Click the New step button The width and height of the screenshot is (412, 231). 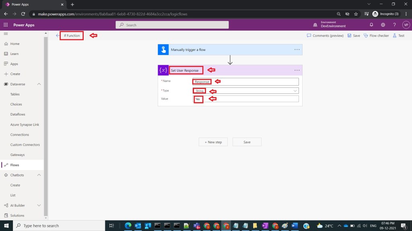[213, 142]
